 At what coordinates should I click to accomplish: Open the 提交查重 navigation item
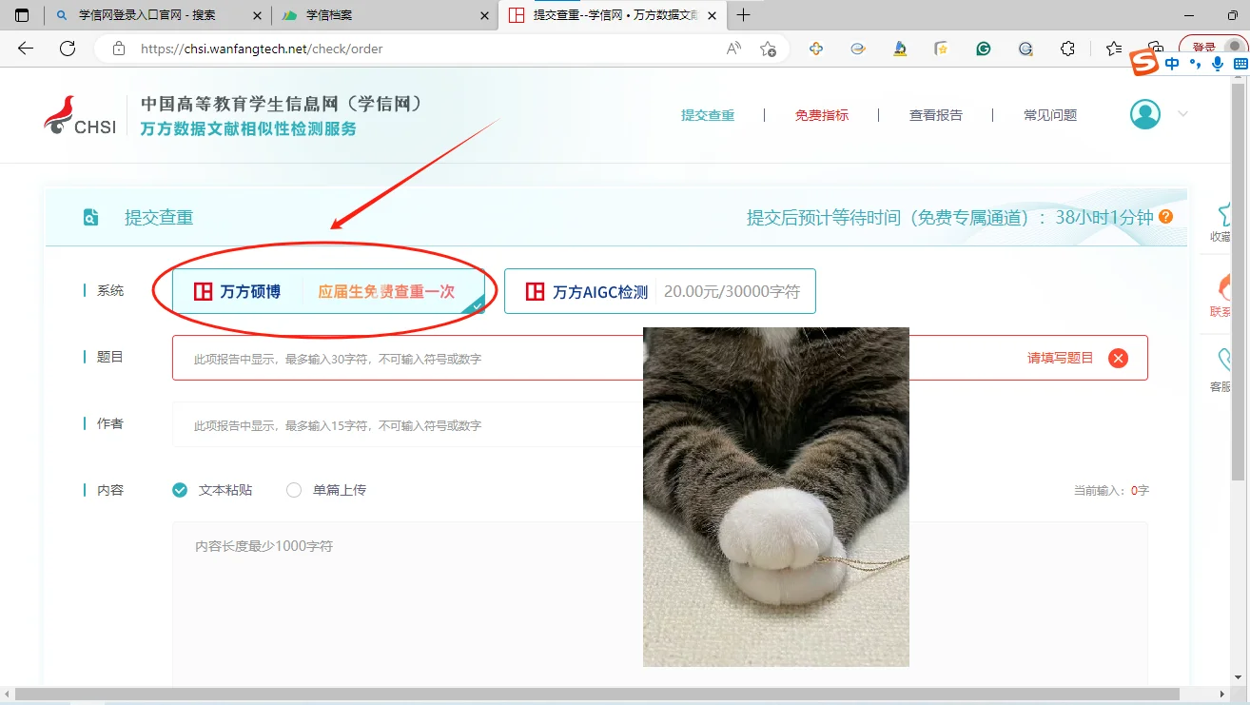pos(708,115)
